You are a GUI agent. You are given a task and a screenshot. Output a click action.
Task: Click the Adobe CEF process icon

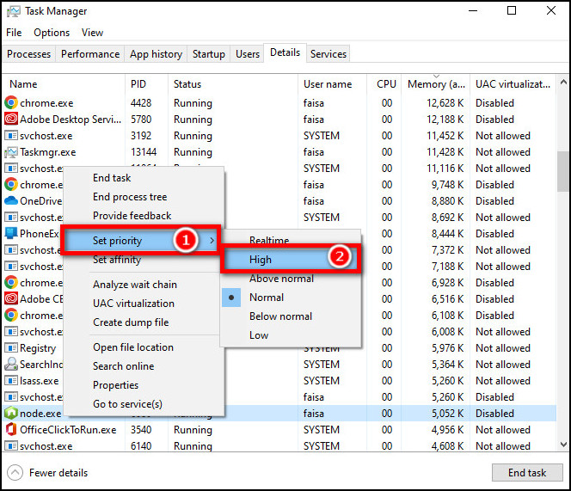[11, 298]
